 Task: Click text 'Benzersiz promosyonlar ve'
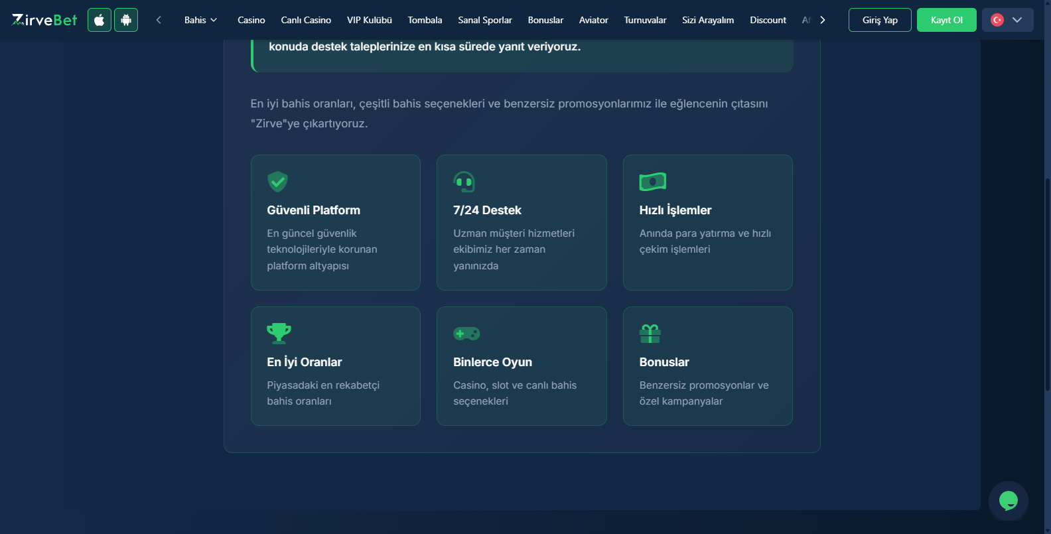[x=704, y=385]
